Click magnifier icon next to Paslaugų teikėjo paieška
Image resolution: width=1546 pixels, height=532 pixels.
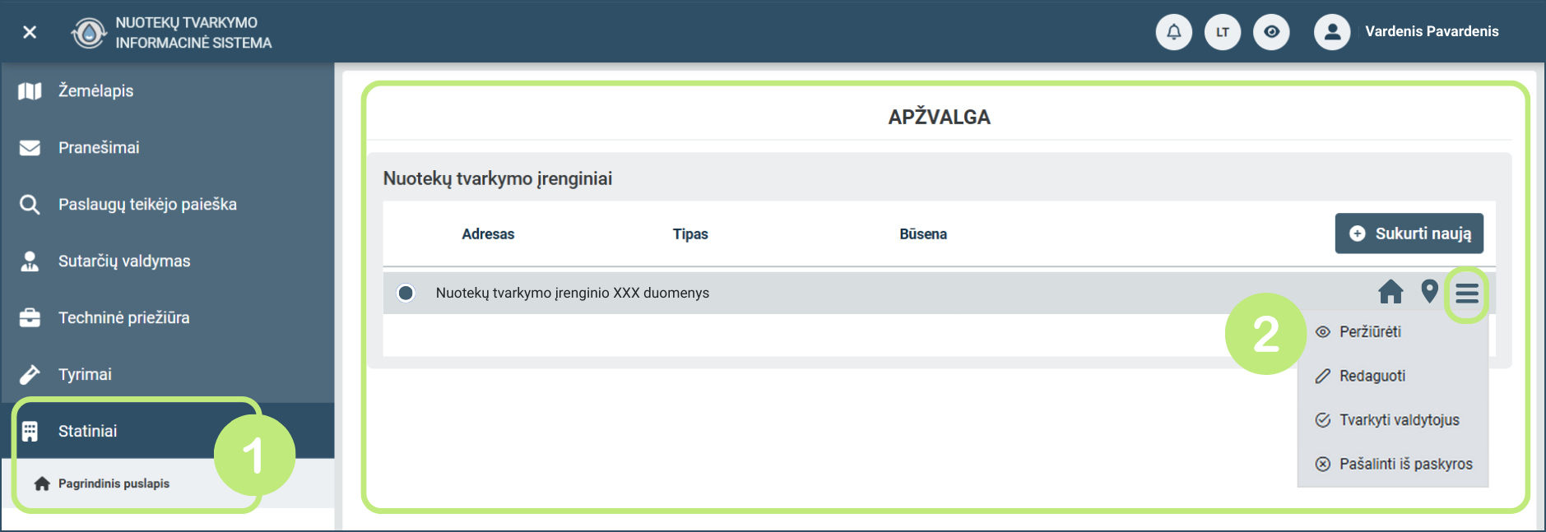tap(30, 205)
